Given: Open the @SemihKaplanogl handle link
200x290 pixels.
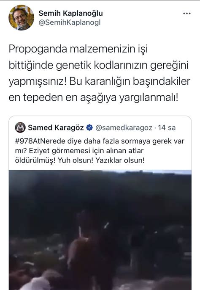Looking at the screenshot, I should 70,22.
